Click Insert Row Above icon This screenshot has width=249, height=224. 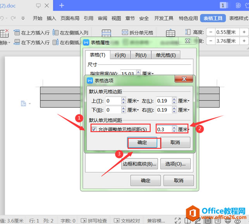pos(17,33)
